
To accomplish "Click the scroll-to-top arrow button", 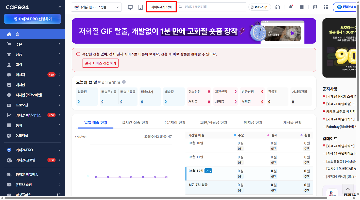I will tap(348, 189).
